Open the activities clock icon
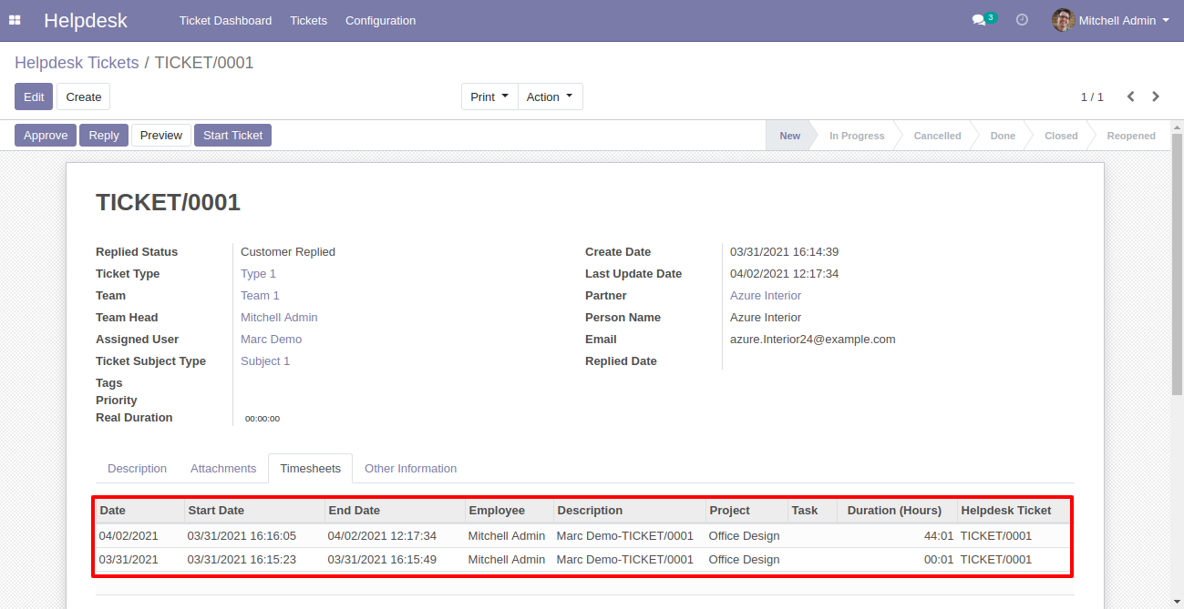 [1022, 19]
